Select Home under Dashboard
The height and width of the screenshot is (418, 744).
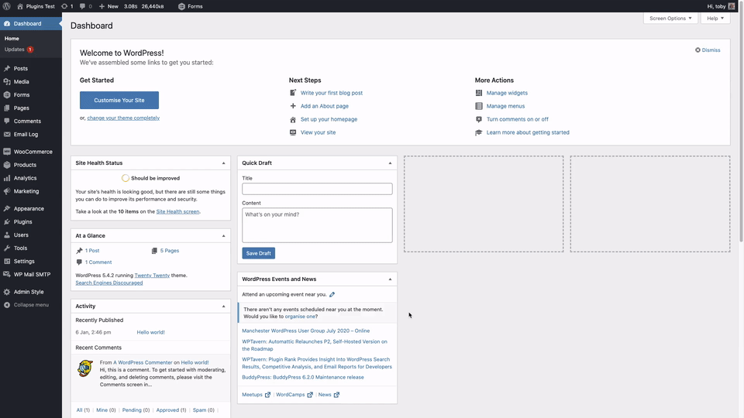point(12,39)
